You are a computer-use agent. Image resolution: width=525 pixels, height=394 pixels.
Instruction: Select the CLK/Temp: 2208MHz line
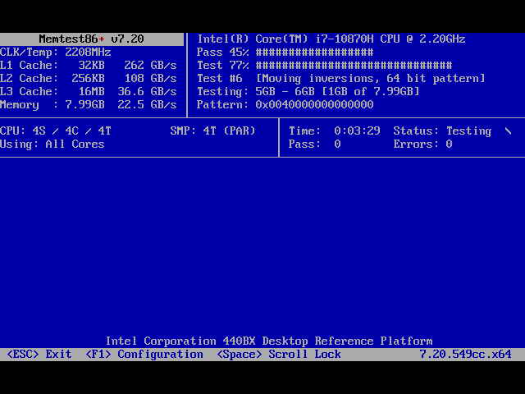coord(56,53)
